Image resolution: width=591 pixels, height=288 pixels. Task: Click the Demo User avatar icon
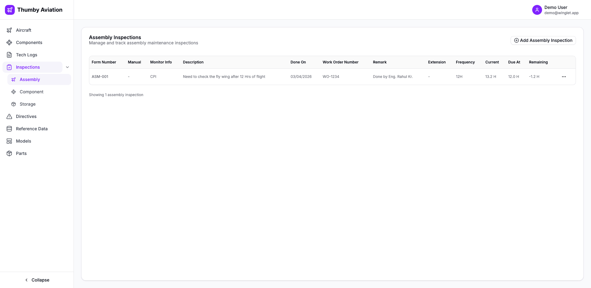coord(537,10)
